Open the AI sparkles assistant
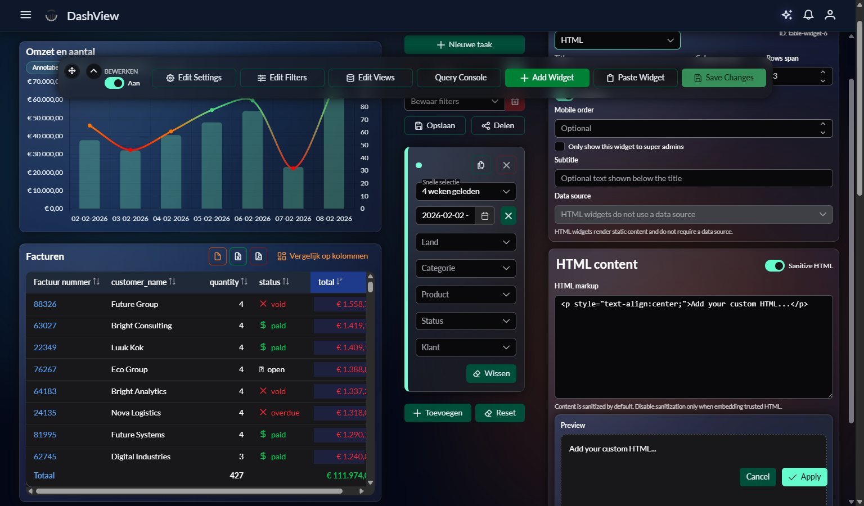The image size is (864, 506). click(x=786, y=15)
